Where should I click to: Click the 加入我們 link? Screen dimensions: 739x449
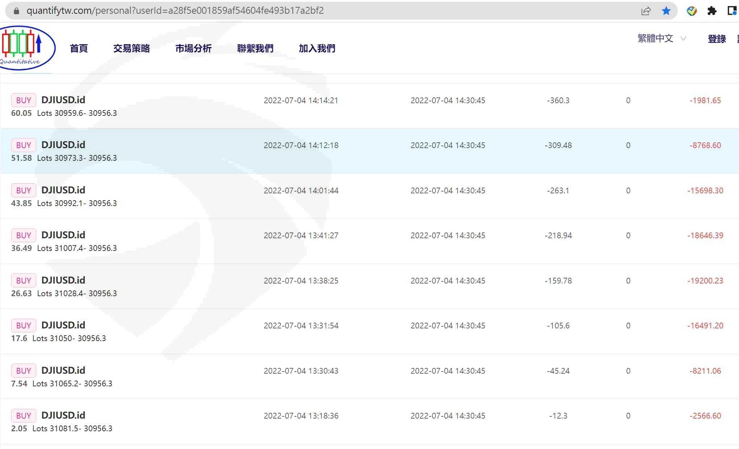(x=317, y=48)
